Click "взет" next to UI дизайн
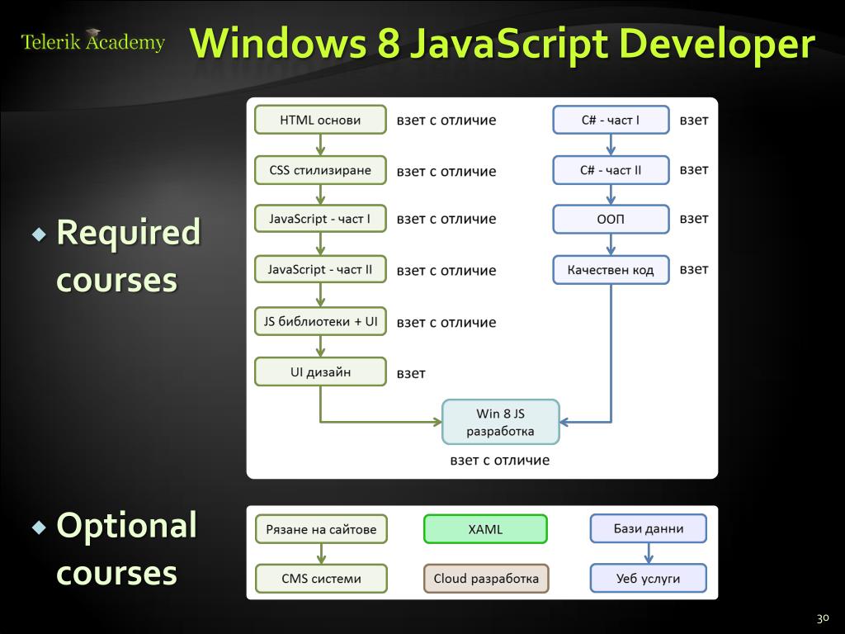This screenshot has height=634, width=845. tap(411, 373)
